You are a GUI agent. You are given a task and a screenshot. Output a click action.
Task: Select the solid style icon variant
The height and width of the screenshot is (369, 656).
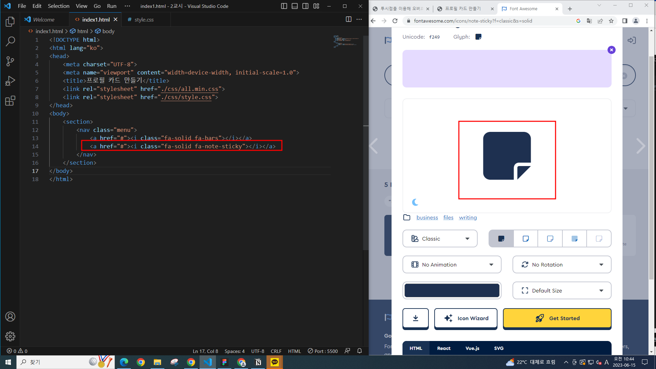501,239
